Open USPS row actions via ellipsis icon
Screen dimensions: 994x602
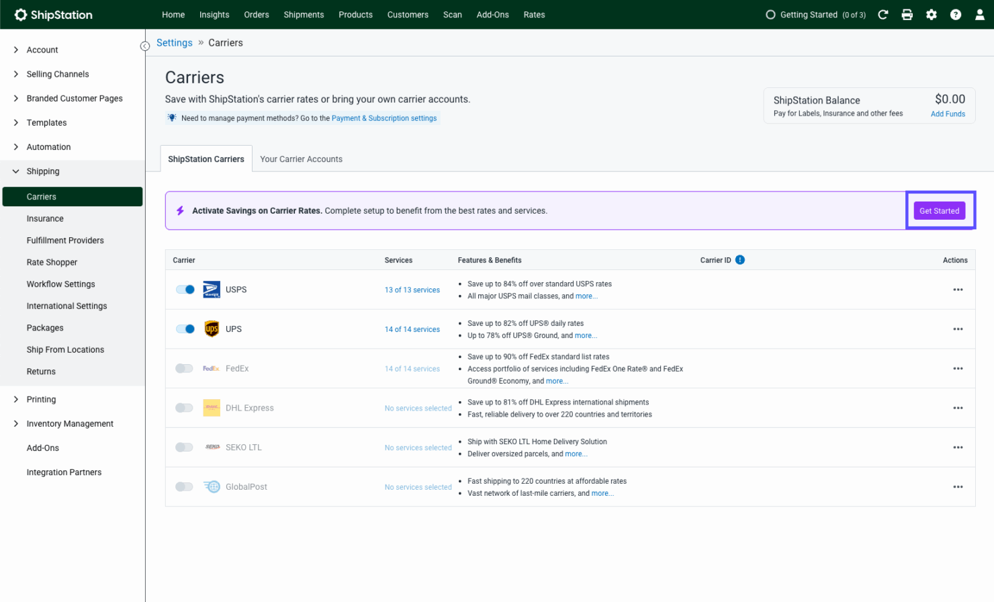point(958,289)
